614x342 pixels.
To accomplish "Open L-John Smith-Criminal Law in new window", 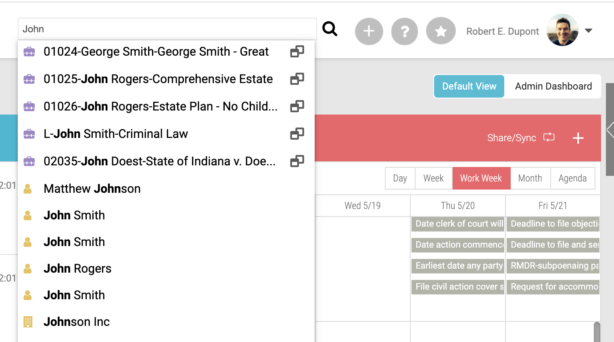I will click(x=297, y=134).
